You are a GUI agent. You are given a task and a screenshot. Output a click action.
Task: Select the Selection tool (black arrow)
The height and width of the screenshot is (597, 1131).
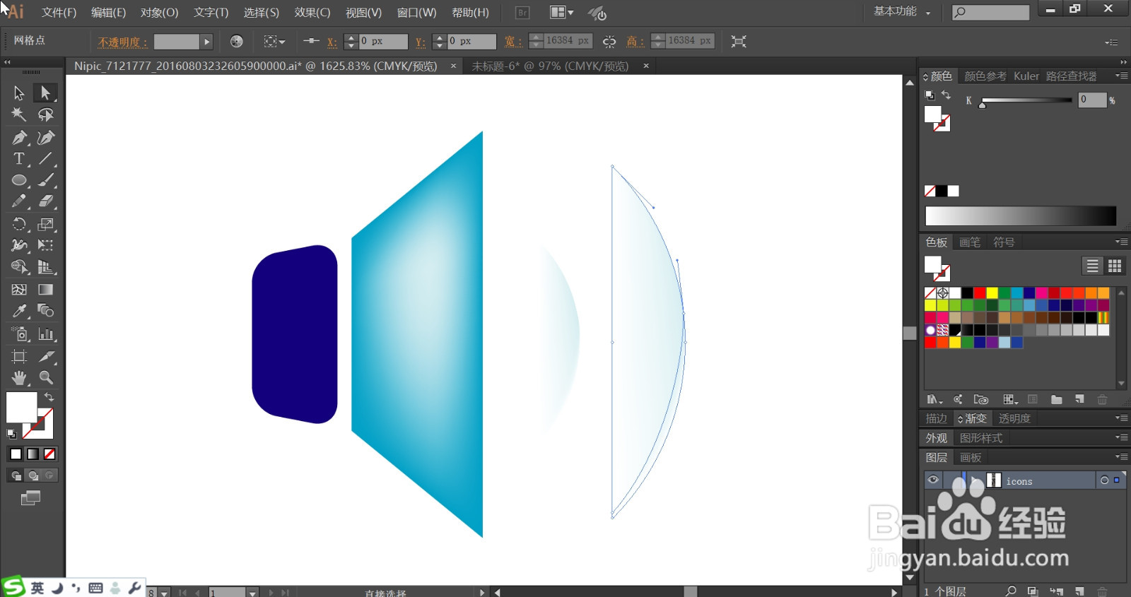coord(19,93)
